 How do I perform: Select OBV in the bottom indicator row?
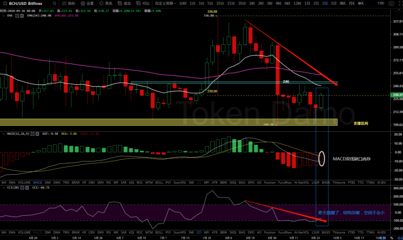pyautogui.click(x=91, y=232)
